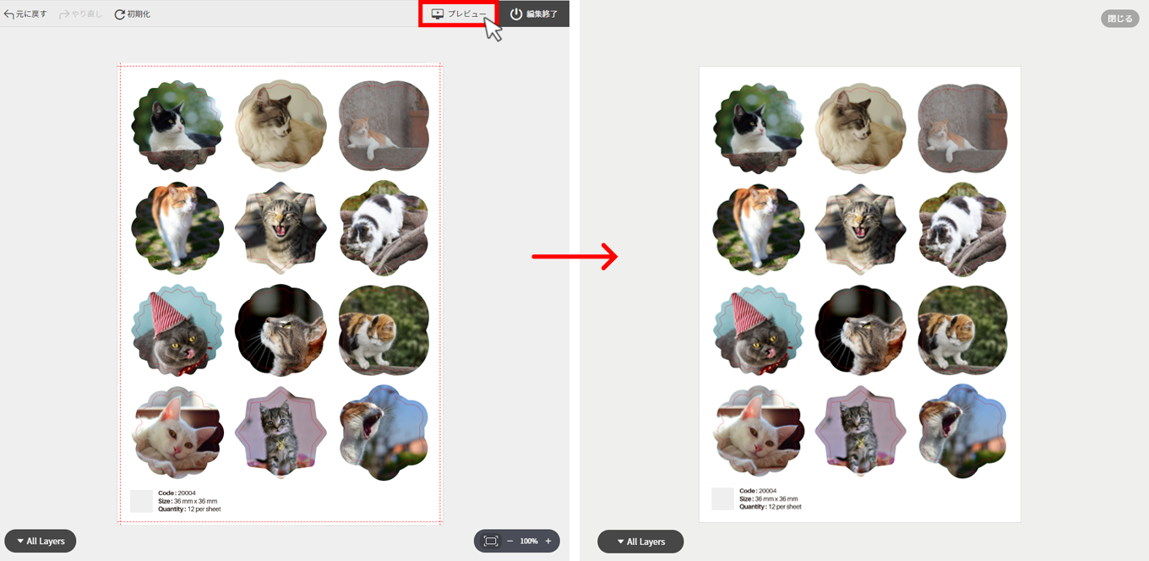Expand All Layers in the editor view
The width and height of the screenshot is (1149, 561).
pyautogui.click(x=41, y=541)
